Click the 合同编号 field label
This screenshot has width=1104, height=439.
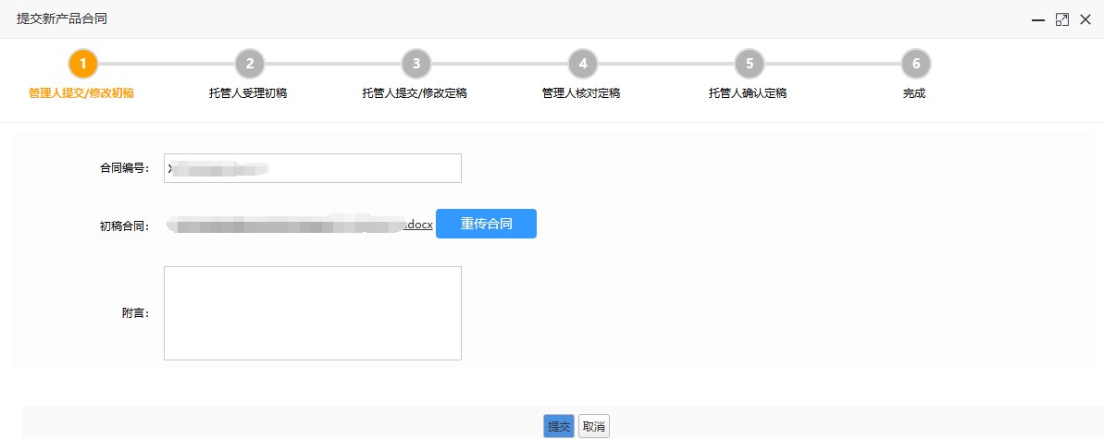(125, 169)
